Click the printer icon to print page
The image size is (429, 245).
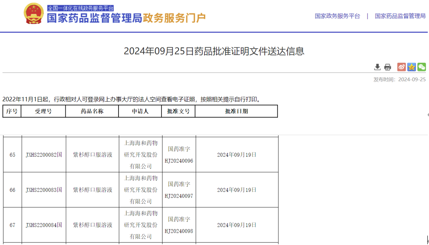387,67
